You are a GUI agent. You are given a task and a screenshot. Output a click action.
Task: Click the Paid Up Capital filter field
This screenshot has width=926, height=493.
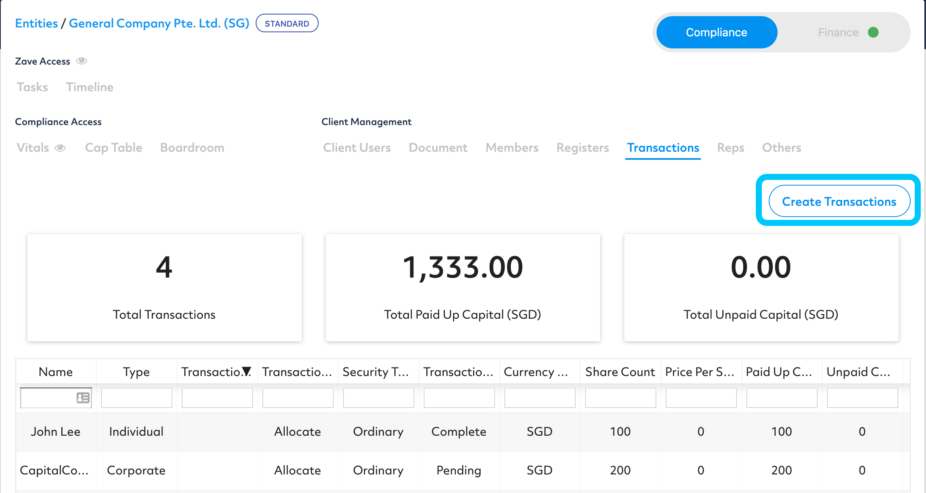[x=782, y=398]
